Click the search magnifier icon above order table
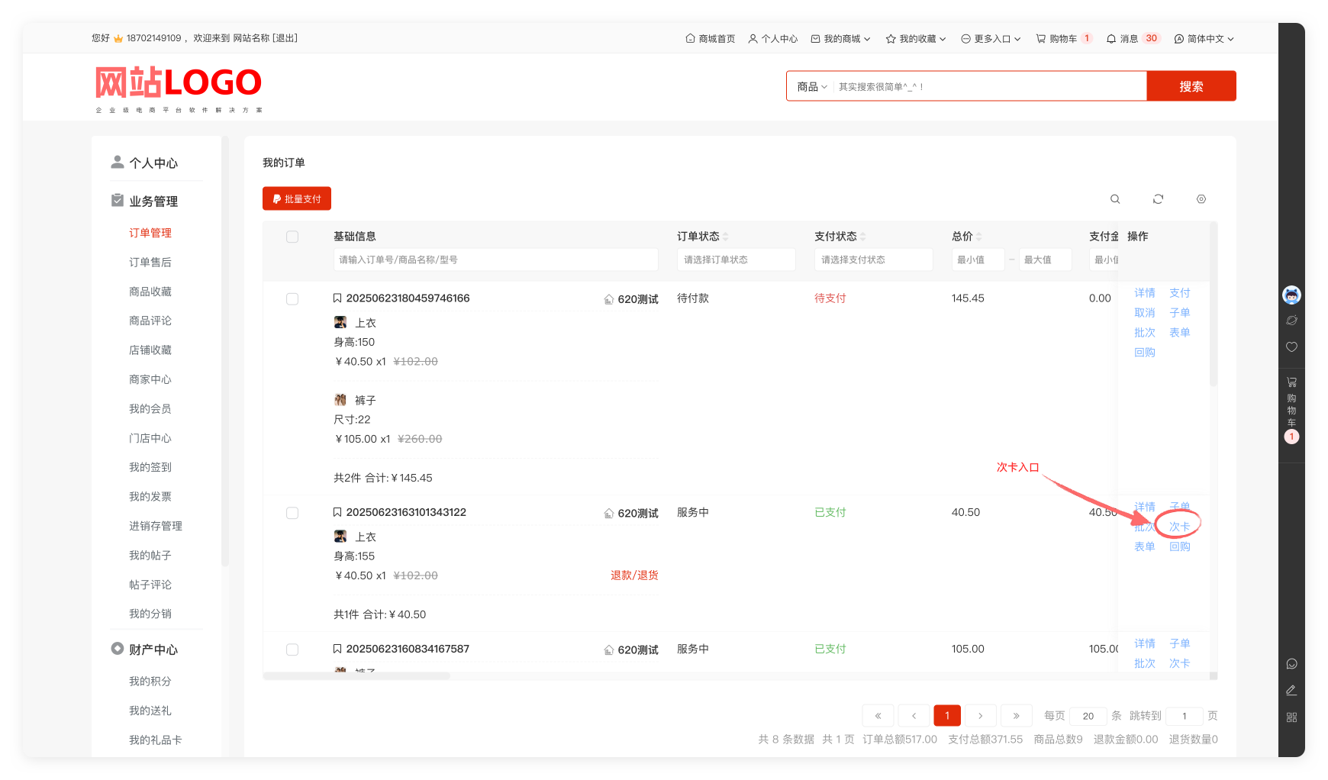Viewport: 1328px width, 780px height. click(x=1115, y=199)
